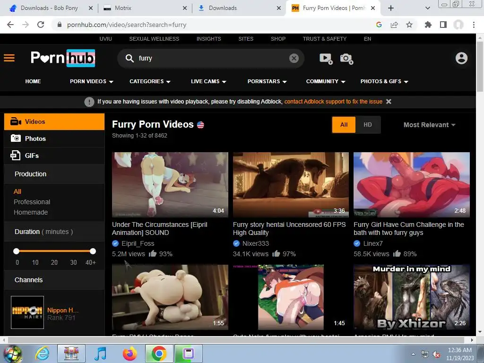Dismiss the Adblock notice with the X
Image resolution: width=484 pixels, height=363 pixels.
point(389,102)
